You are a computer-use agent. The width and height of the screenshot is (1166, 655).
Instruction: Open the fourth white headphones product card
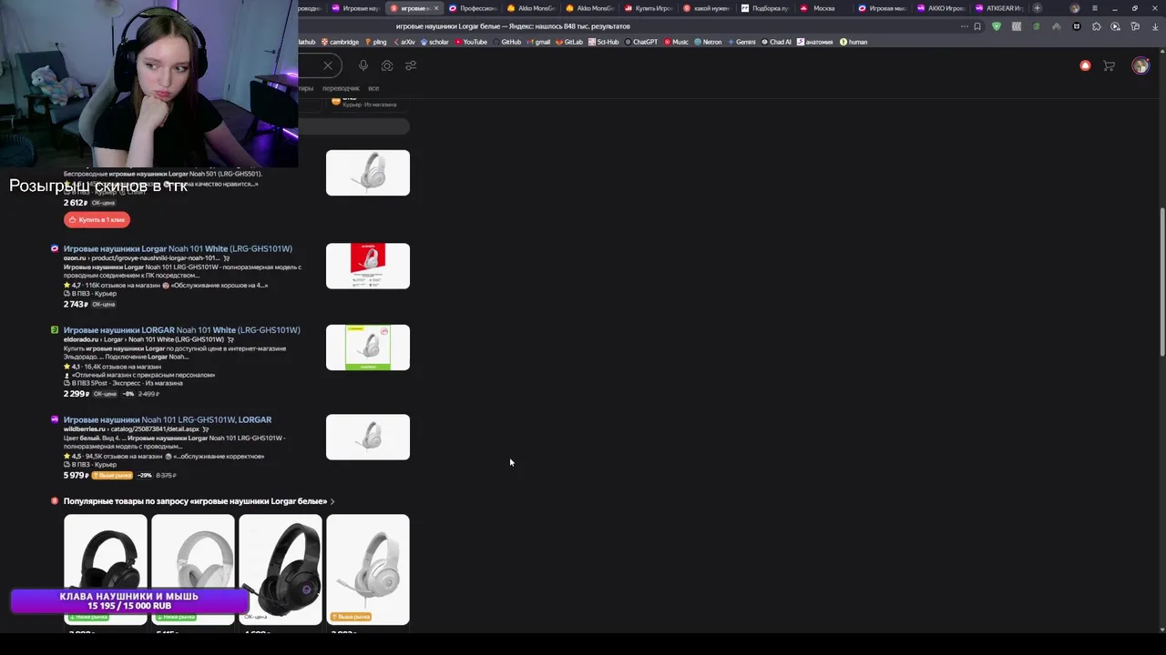point(368,569)
